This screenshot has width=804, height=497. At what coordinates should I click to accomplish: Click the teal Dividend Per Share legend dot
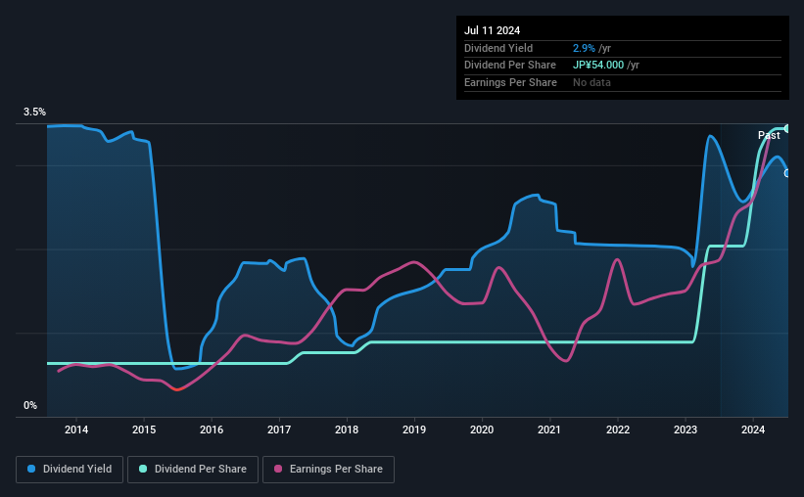point(143,469)
